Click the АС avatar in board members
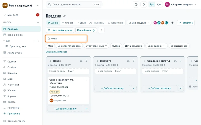Viewport: 201px width, 125px height. [155, 23]
